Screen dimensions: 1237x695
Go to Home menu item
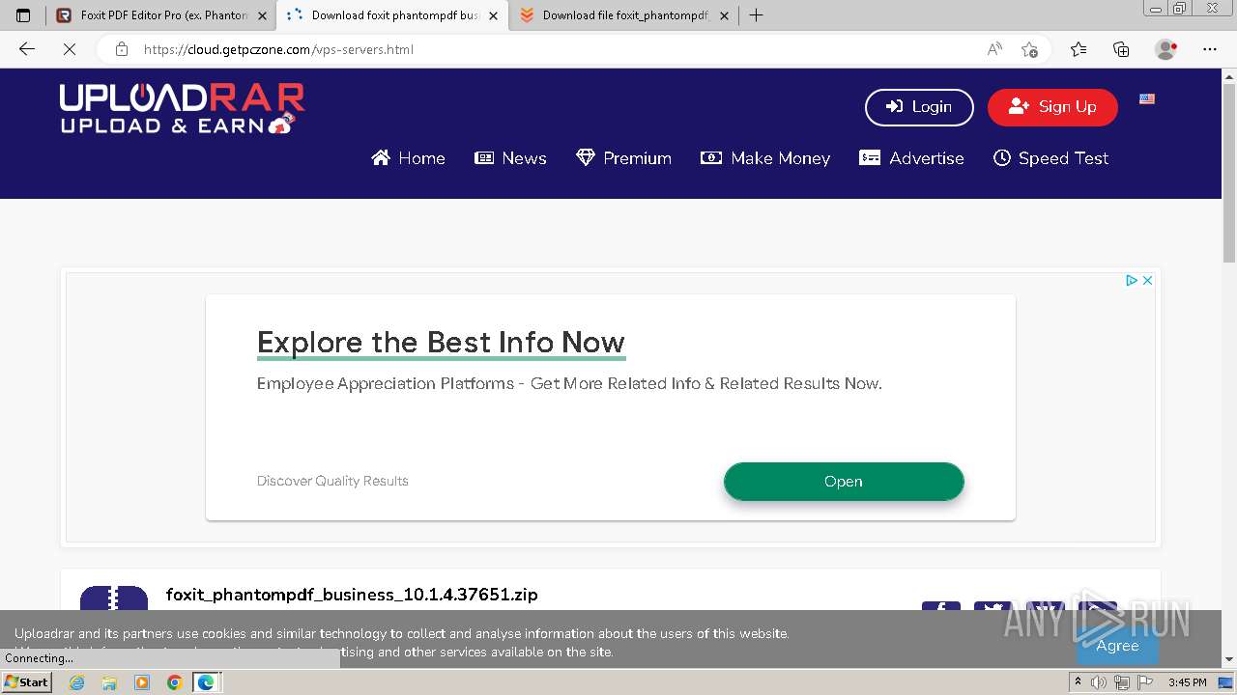[x=408, y=158]
